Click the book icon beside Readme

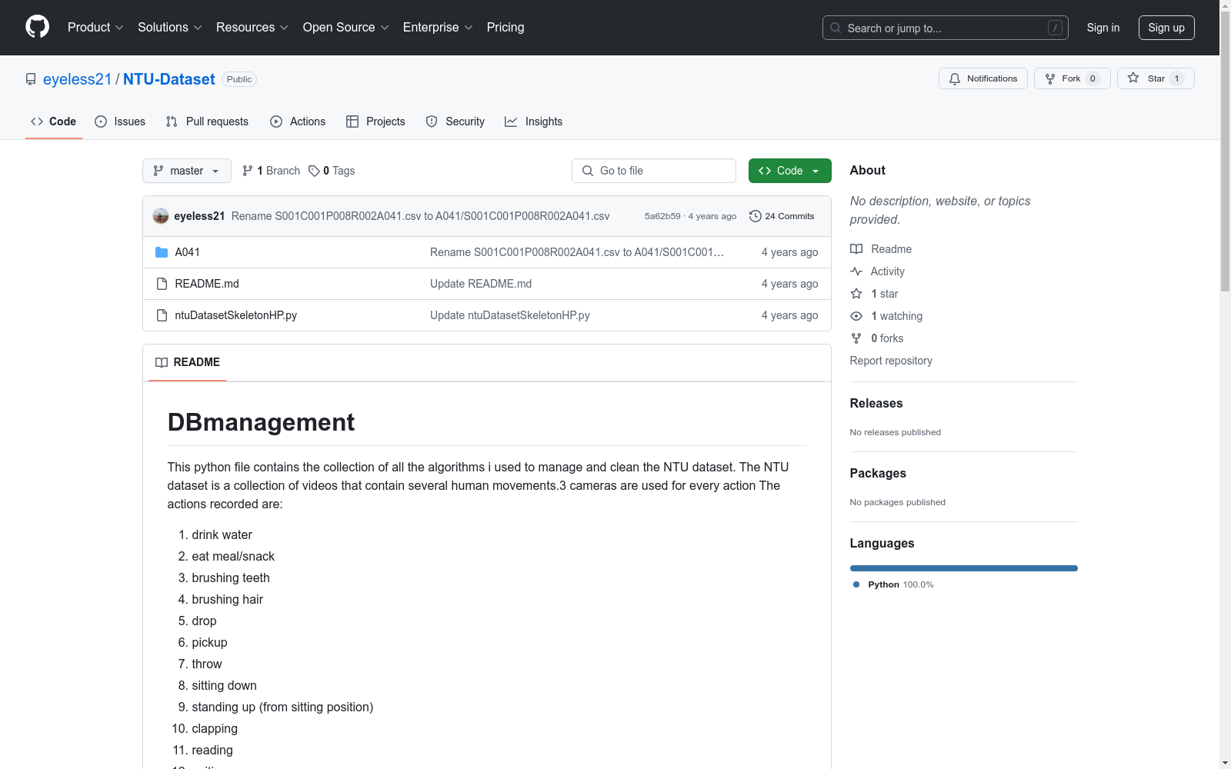point(856,249)
